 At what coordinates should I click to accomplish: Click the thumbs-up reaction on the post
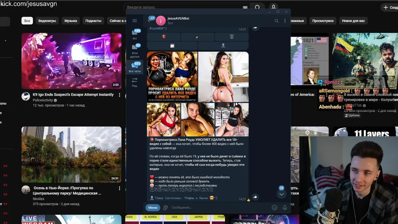click(x=248, y=200)
